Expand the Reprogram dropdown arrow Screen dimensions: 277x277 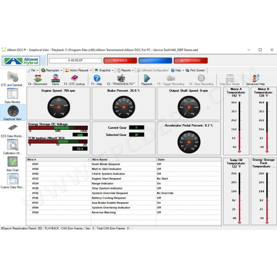coord(61,70)
